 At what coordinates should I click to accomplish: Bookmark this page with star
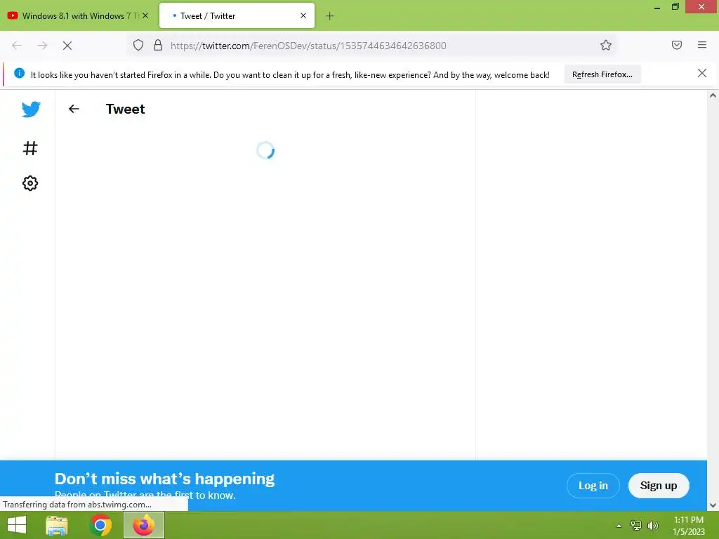(x=606, y=45)
